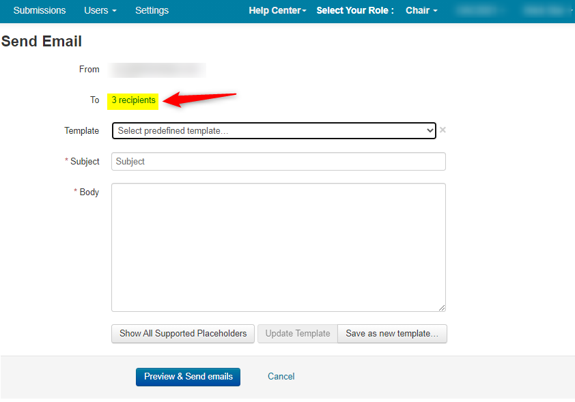Click the From label
The image size is (575, 402).
click(x=89, y=69)
